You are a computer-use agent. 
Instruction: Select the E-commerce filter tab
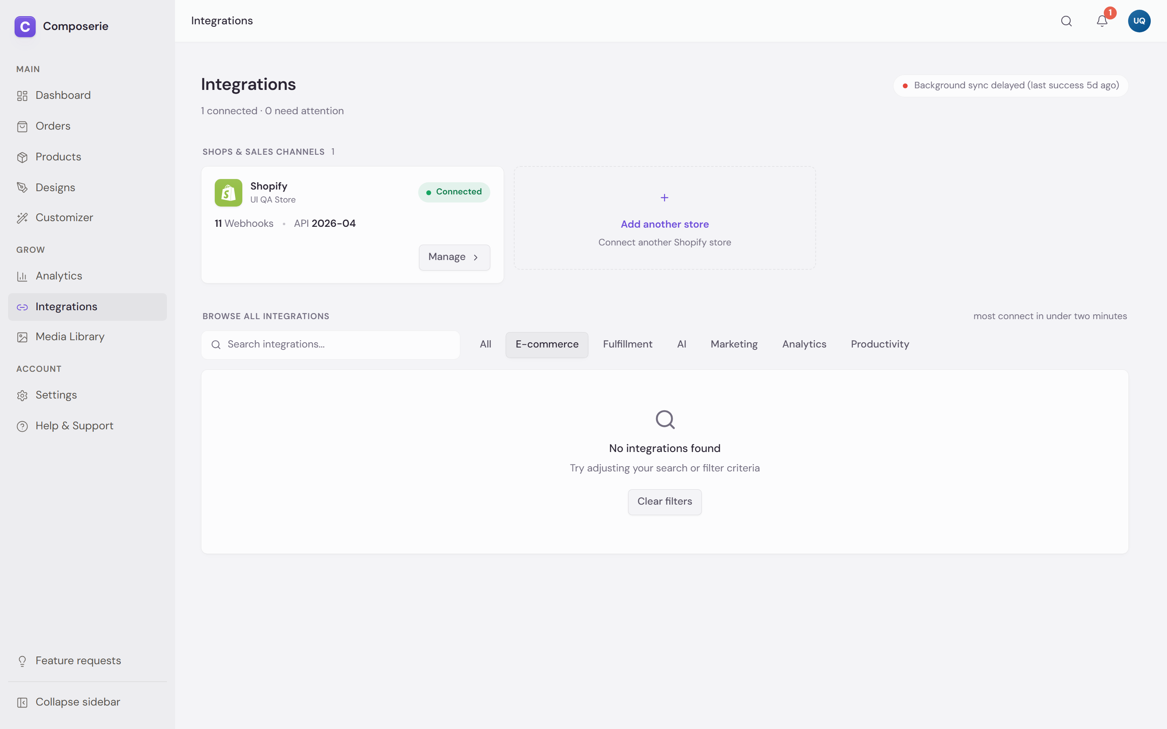tap(547, 344)
